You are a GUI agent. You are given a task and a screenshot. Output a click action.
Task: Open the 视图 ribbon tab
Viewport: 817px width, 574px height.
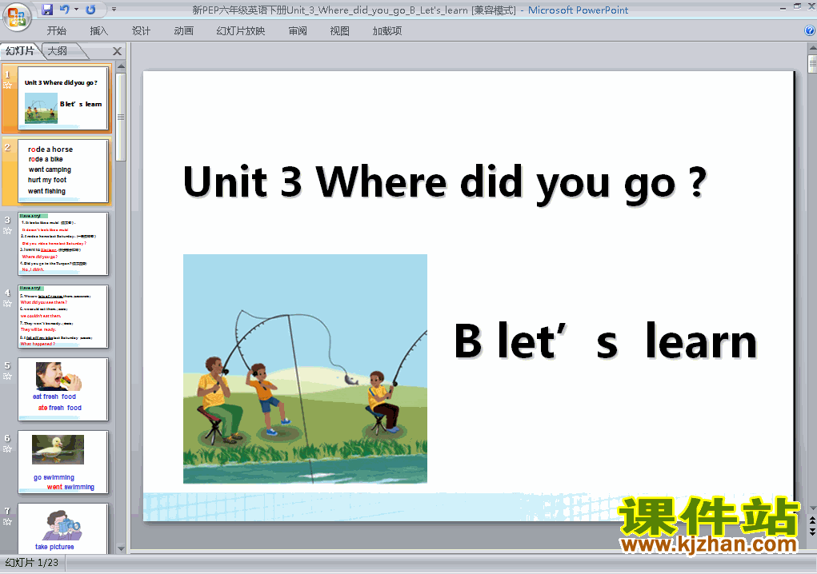(339, 31)
